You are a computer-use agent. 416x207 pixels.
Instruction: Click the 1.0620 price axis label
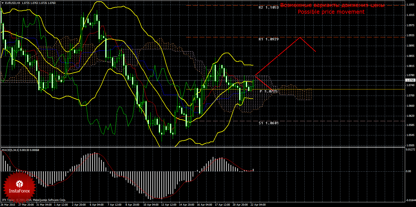(410, 116)
